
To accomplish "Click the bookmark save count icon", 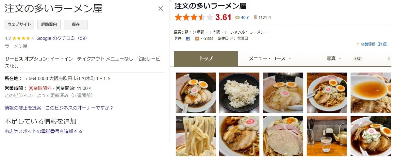I will (255, 18).
